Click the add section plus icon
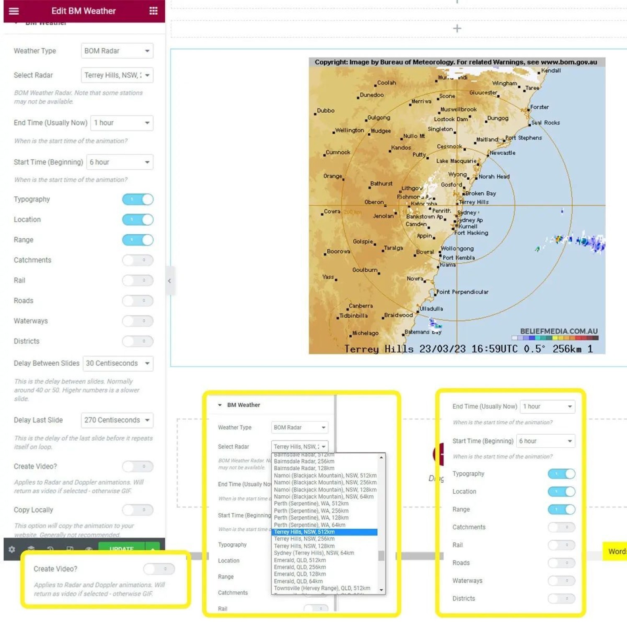 tap(457, 28)
